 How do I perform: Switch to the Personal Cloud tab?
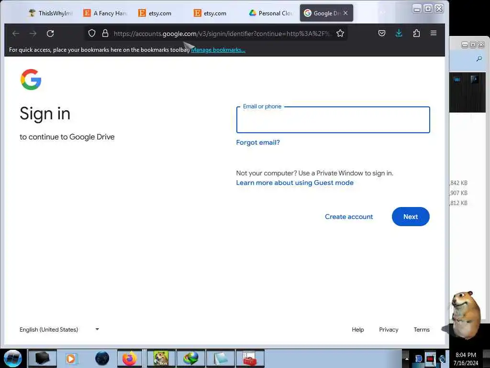pyautogui.click(x=271, y=13)
